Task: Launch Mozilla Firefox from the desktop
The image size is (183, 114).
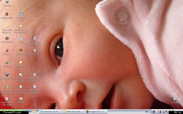Action: click(x=7, y=14)
